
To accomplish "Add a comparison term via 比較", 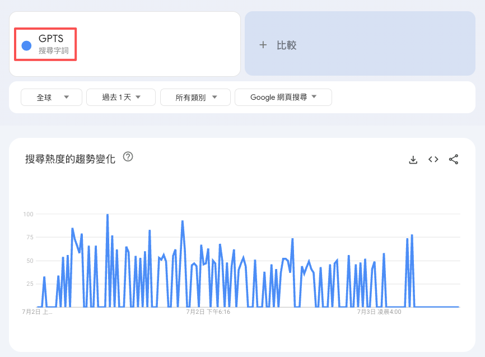I will [360, 44].
